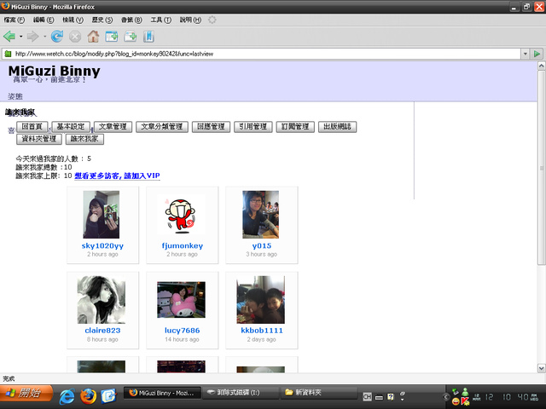This screenshot has width=546, height=409.
Task: Click the language bar help icon
Action: (391, 396)
